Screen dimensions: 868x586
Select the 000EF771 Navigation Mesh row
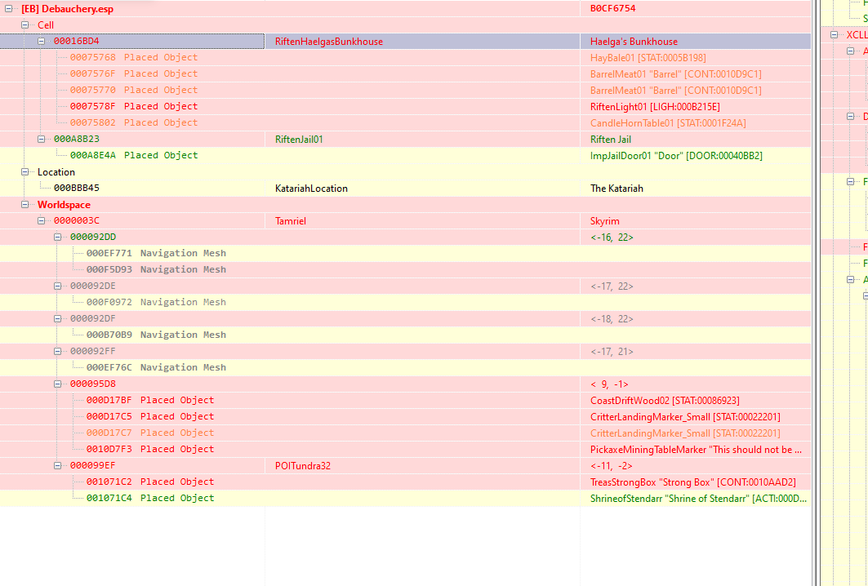(x=405, y=254)
